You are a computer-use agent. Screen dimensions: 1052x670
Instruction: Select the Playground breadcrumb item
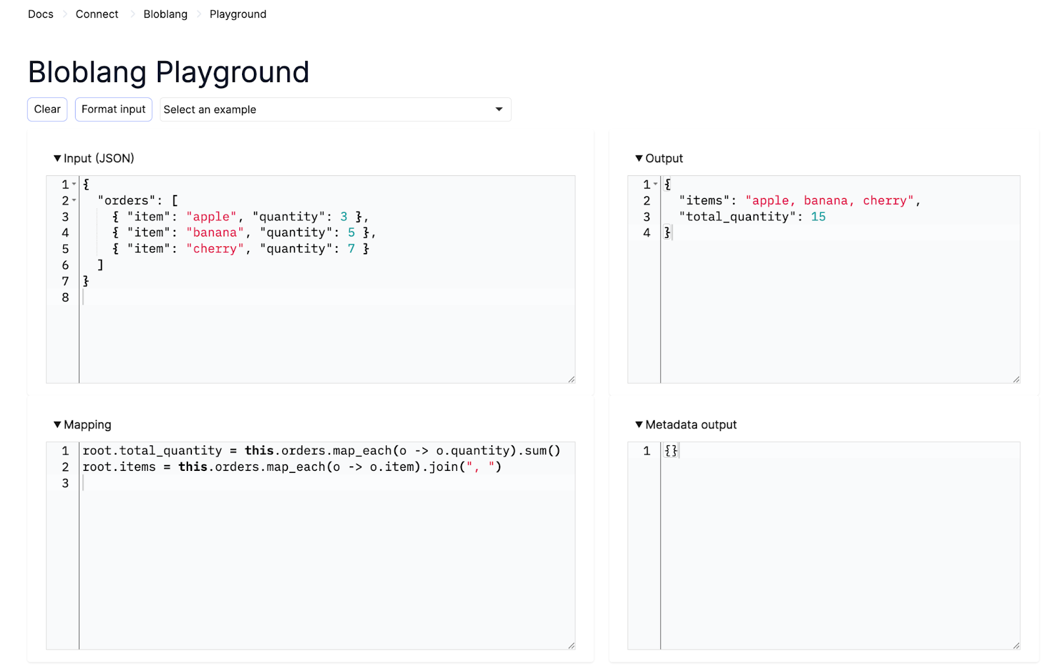(x=238, y=14)
